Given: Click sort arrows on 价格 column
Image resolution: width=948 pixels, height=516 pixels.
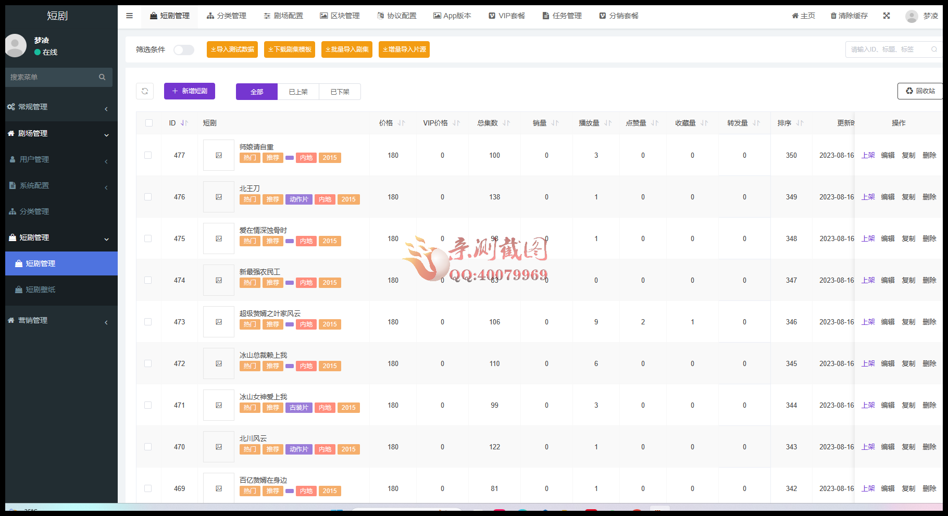Looking at the screenshot, I should [x=401, y=123].
